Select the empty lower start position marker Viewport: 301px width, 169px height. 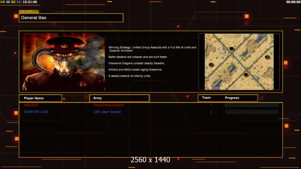point(246,75)
